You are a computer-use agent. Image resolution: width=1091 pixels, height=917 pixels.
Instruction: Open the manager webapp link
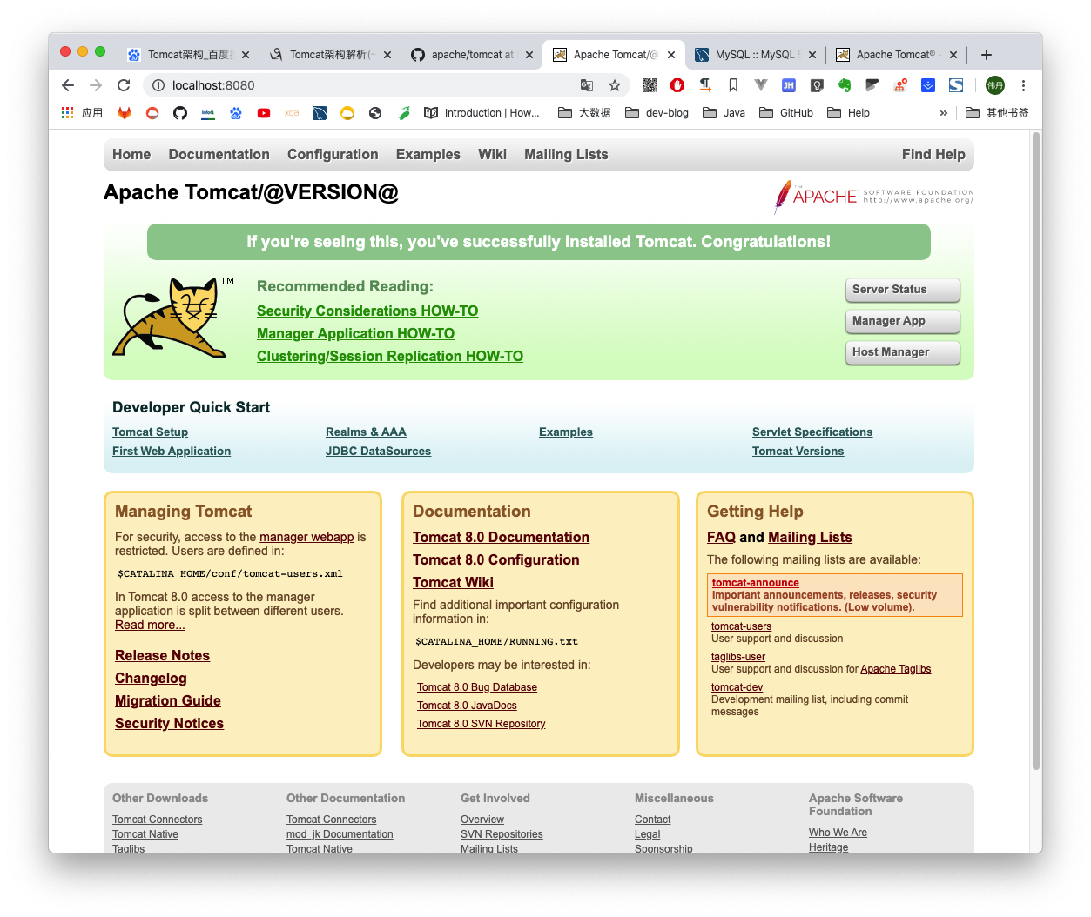(x=306, y=537)
